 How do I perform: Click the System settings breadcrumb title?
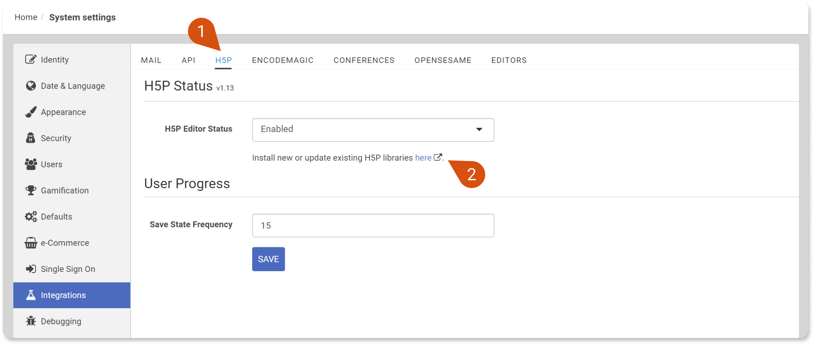82,17
